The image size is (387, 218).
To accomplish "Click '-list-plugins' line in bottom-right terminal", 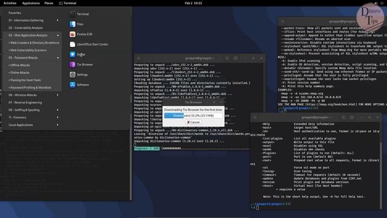I will click(299, 139).
